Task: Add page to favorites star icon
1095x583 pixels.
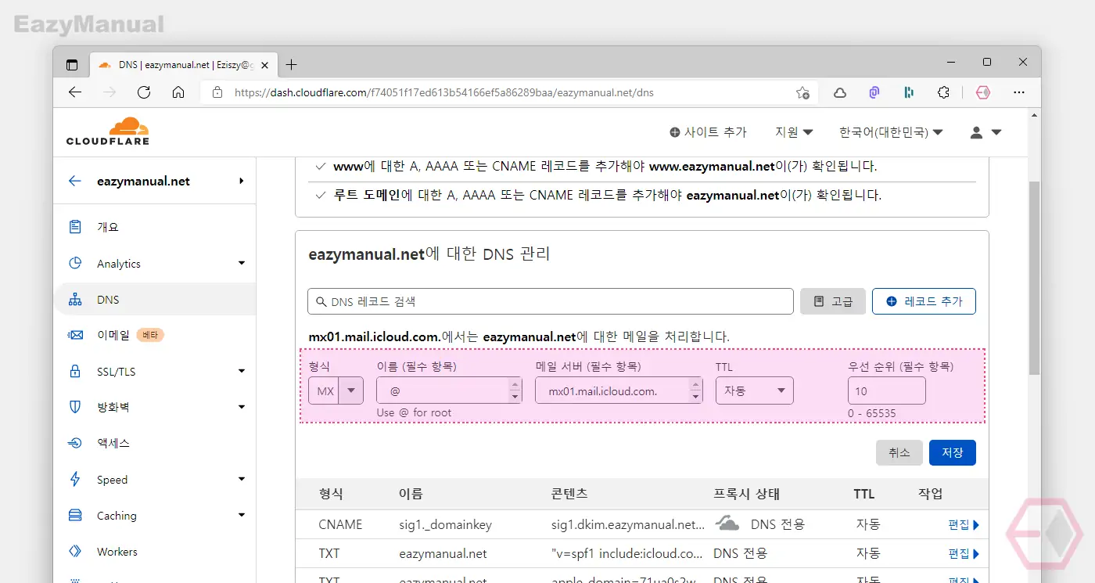Action: [x=802, y=92]
